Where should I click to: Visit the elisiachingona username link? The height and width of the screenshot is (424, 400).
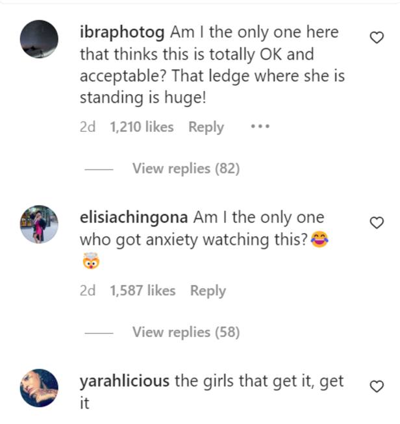[x=134, y=218]
